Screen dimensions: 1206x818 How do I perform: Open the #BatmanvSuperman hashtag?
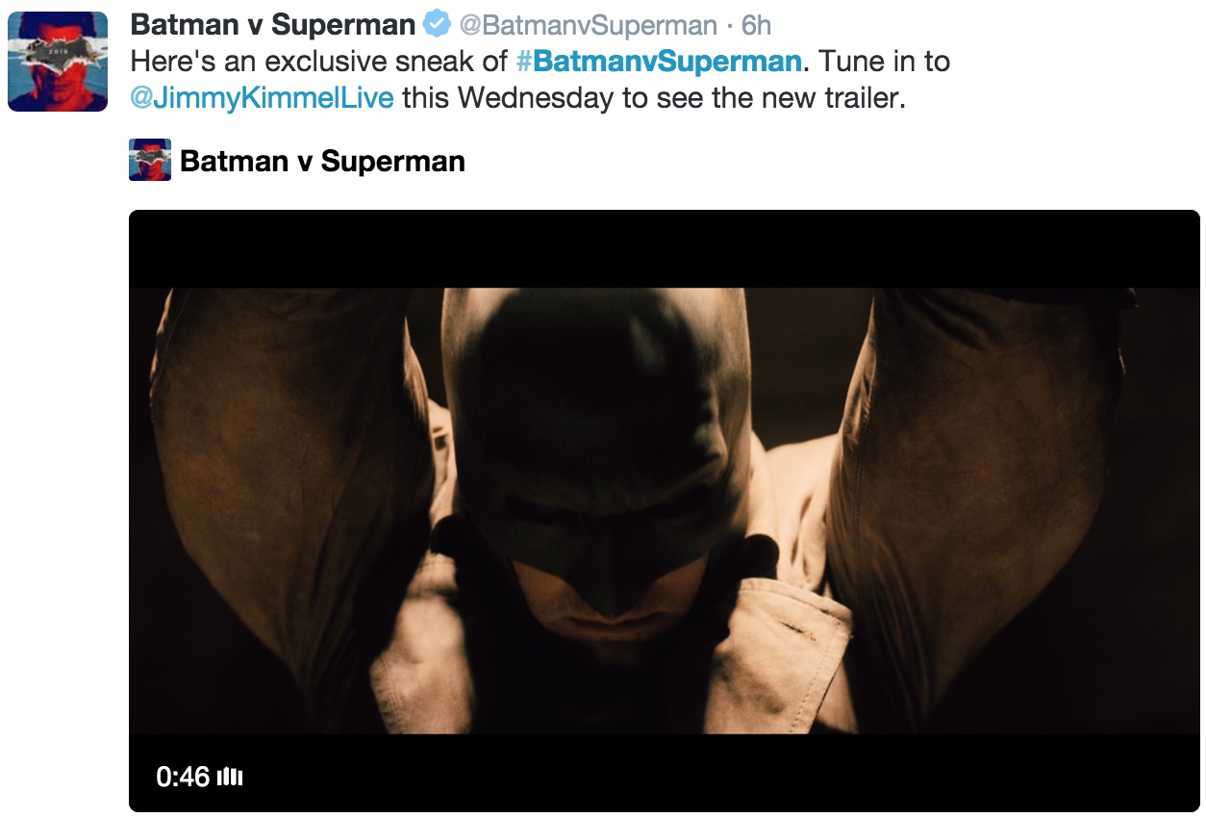pyautogui.click(x=659, y=62)
